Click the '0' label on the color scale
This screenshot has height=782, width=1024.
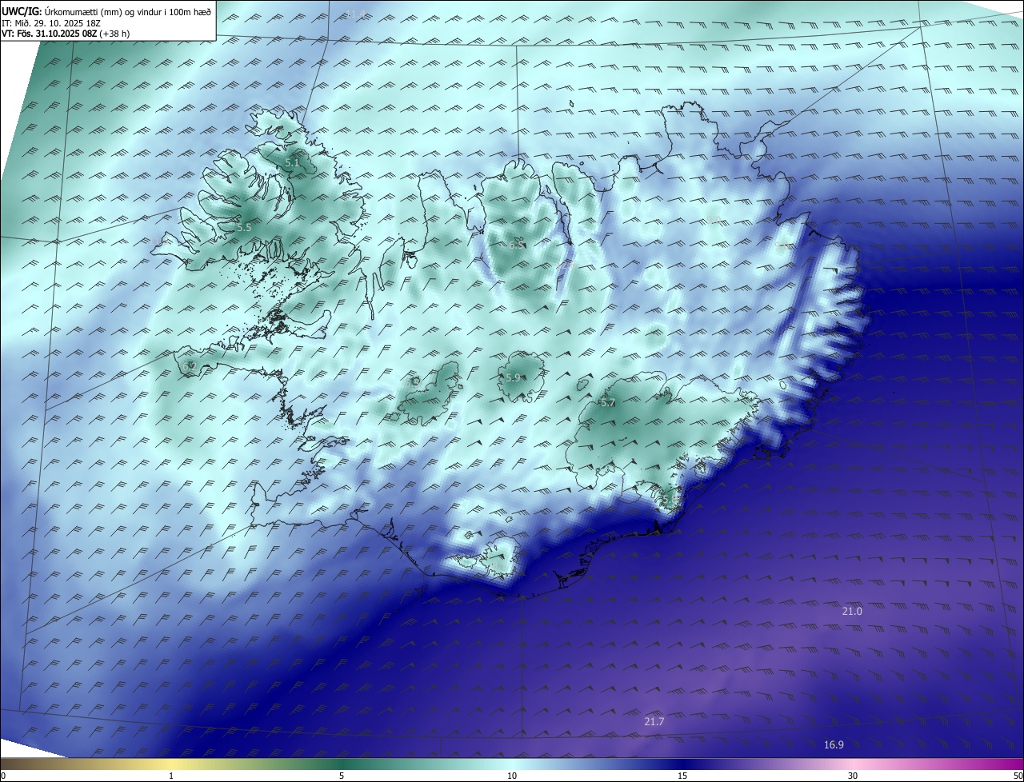3,776
